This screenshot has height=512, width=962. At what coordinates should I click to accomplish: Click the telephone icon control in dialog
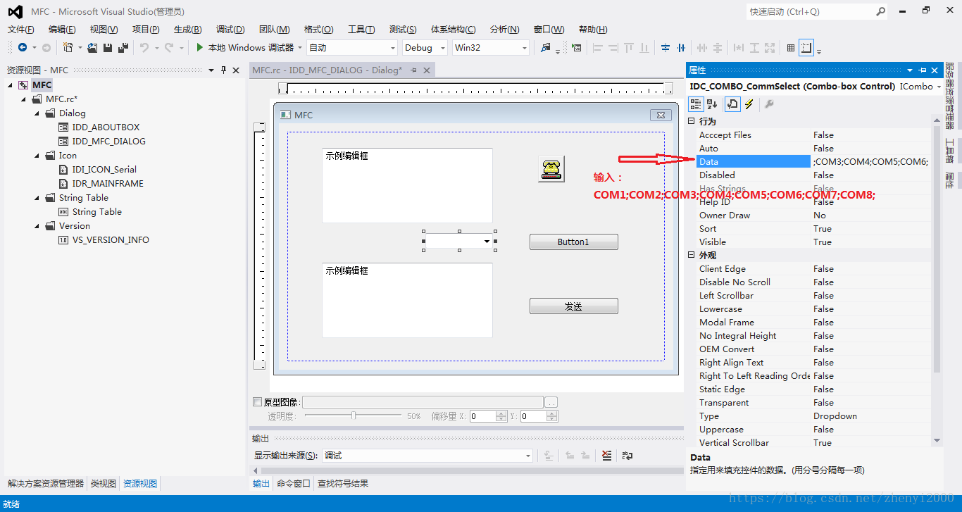pos(551,168)
